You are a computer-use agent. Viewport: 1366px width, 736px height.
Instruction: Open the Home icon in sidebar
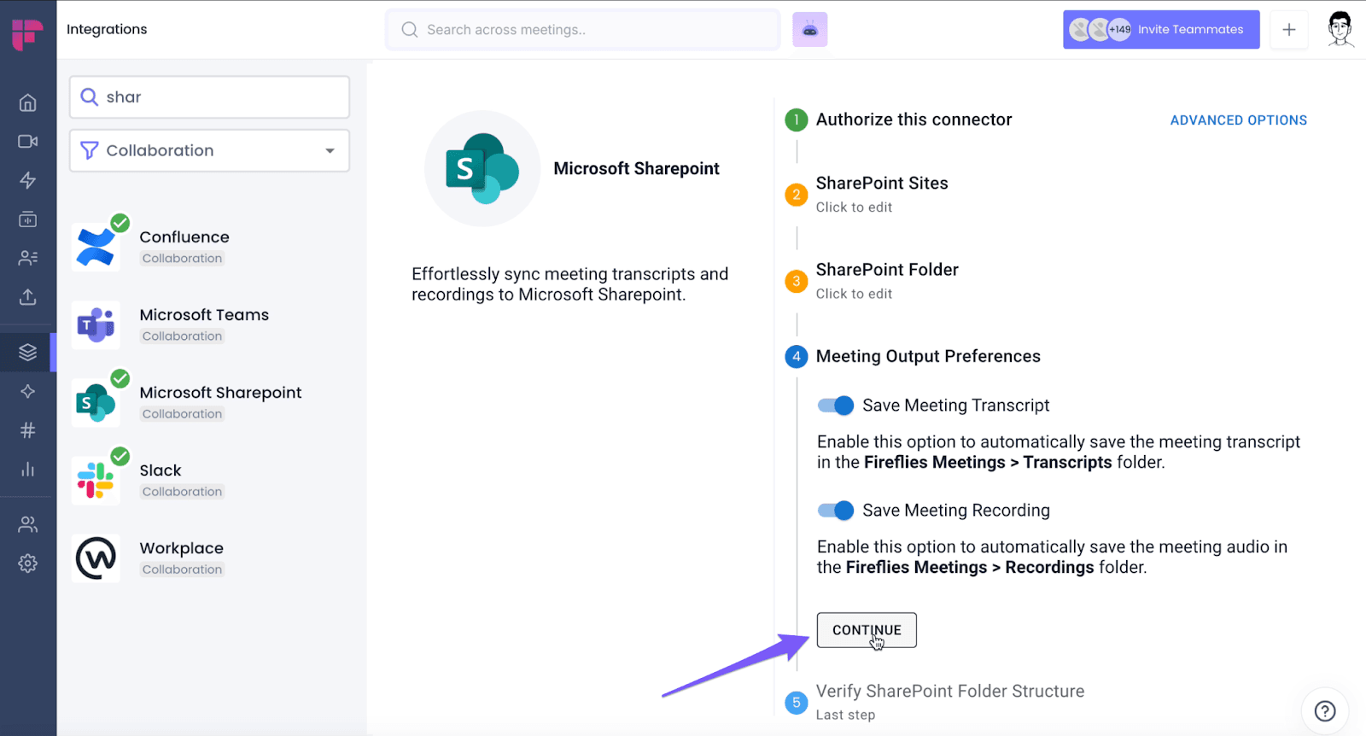coord(28,102)
